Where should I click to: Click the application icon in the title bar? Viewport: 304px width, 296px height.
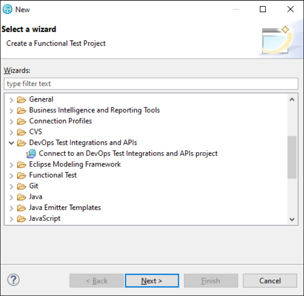click(7, 9)
